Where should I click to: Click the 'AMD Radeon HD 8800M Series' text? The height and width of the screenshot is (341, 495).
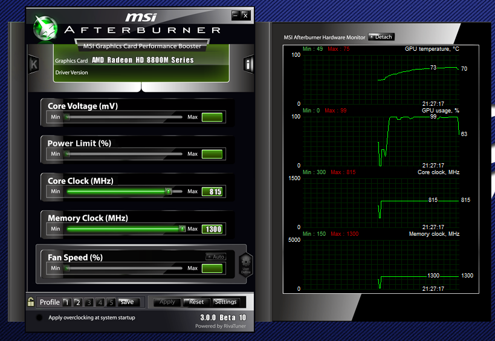[x=143, y=60]
